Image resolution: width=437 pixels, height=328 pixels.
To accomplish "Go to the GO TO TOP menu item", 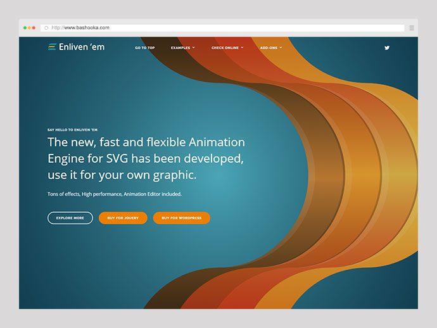I will click(145, 48).
